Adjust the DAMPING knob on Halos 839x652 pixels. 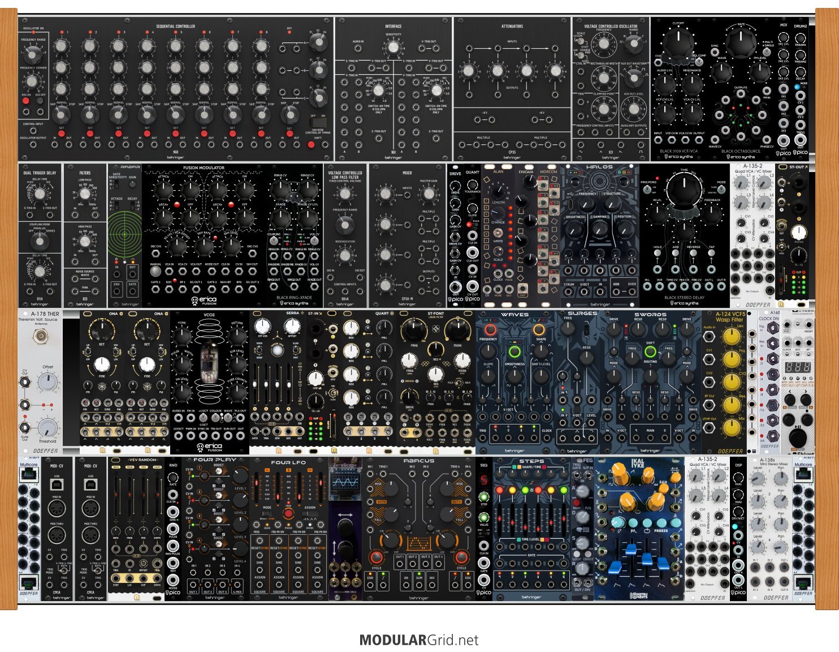coord(600,228)
